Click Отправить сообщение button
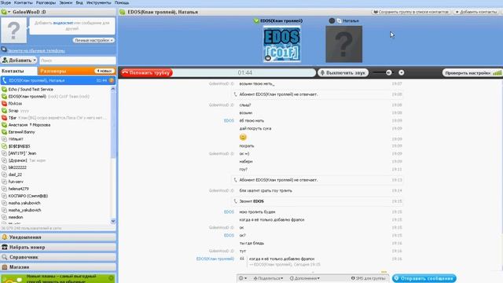Viewport: 503px width, 283px height. 424,278
